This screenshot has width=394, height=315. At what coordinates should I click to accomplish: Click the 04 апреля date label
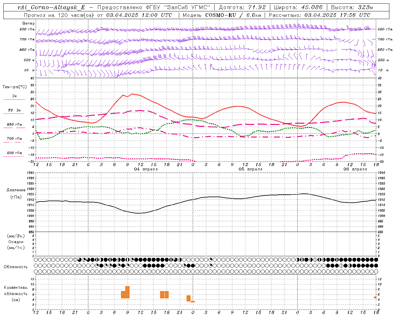146,169
